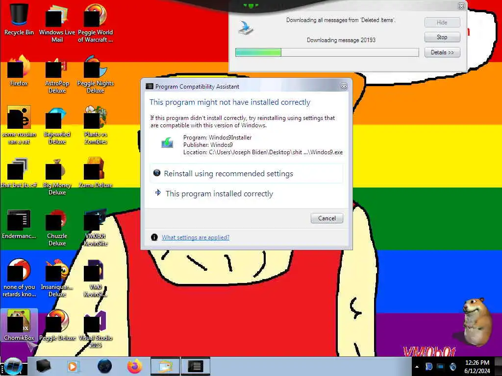Show hidden system tray icons arrow
502x376 pixels.
point(417,366)
